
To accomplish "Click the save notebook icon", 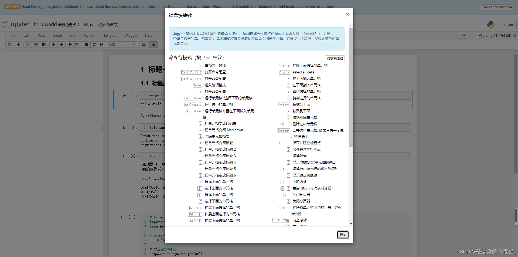I will tap(9, 45).
